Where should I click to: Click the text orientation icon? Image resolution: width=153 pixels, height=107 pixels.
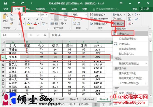pos(62,24)
